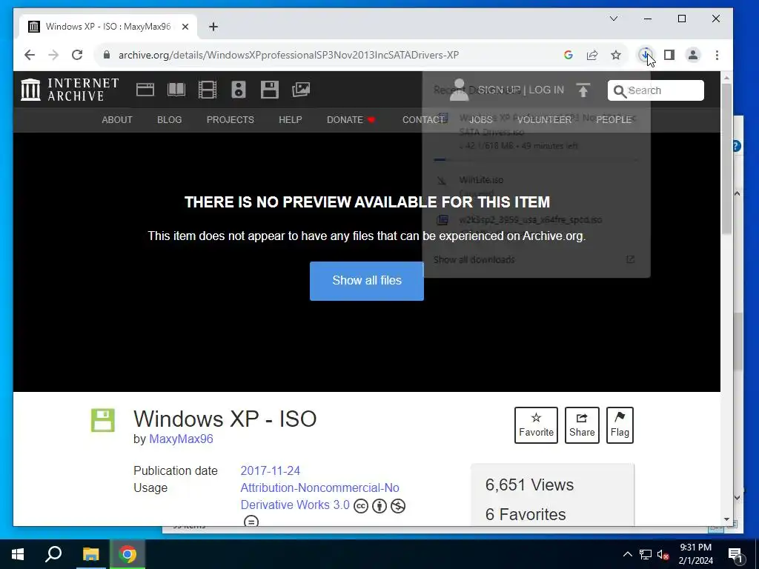Image resolution: width=759 pixels, height=569 pixels.
Task: Bookmark this page with the star icon
Action: click(616, 55)
